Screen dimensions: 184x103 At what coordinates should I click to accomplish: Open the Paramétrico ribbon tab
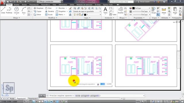(45, 5)
